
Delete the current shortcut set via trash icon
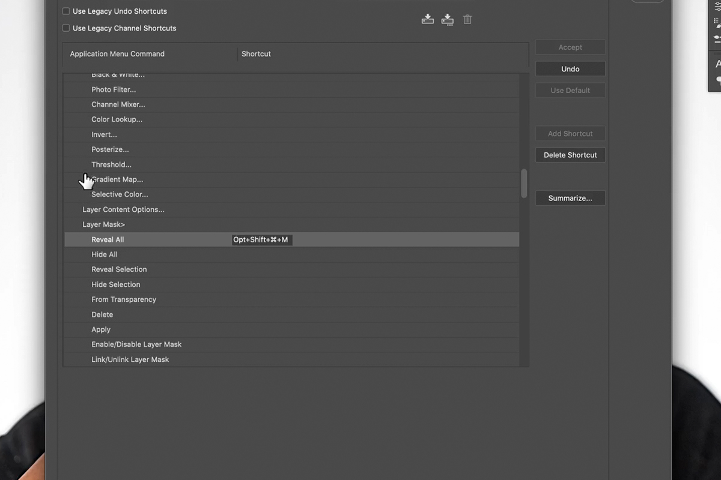click(467, 19)
